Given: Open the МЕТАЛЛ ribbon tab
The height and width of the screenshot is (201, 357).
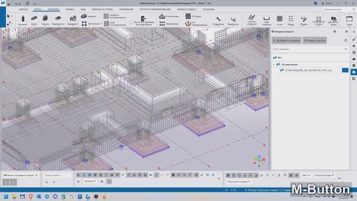Looking at the screenshot, I should [23, 9].
